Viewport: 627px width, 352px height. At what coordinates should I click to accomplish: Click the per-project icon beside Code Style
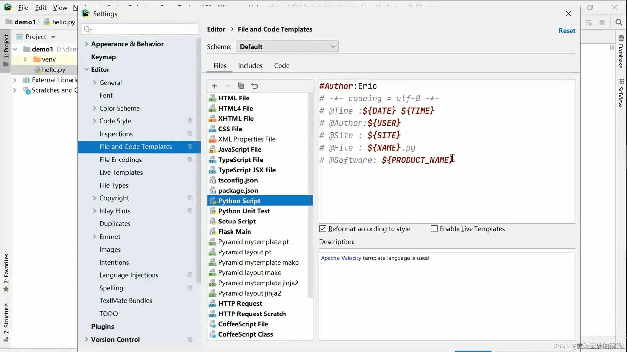click(x=190, y=121)
